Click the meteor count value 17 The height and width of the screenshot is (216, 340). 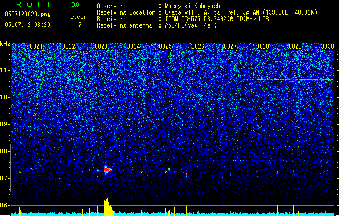pos(78,25)
